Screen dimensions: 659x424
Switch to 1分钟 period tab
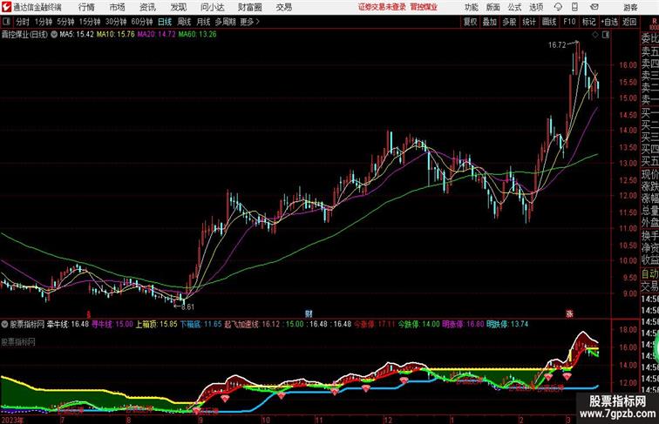pos(44,22)
